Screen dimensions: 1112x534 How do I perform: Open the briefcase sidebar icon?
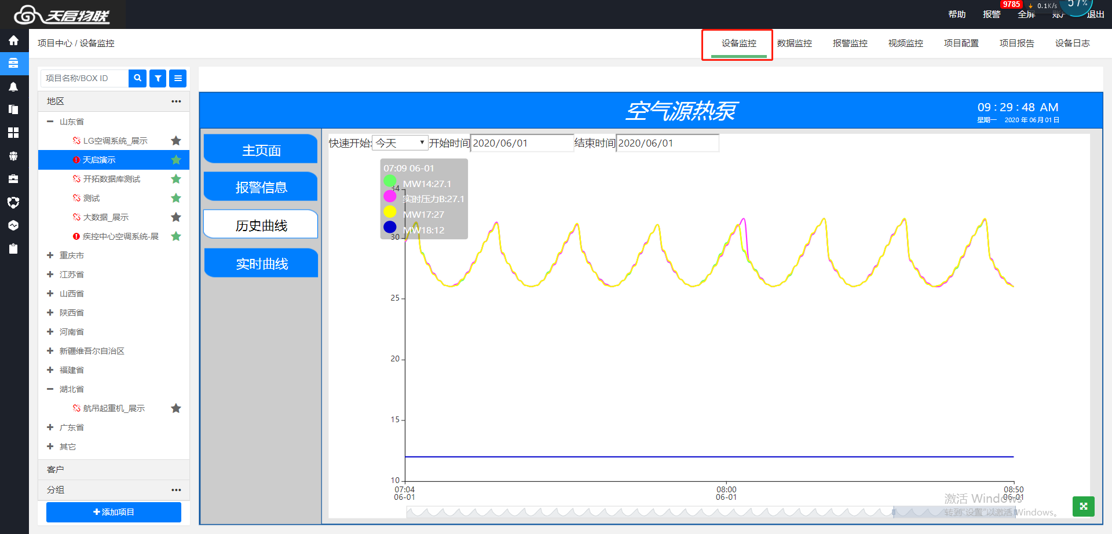tap(13, 179)
